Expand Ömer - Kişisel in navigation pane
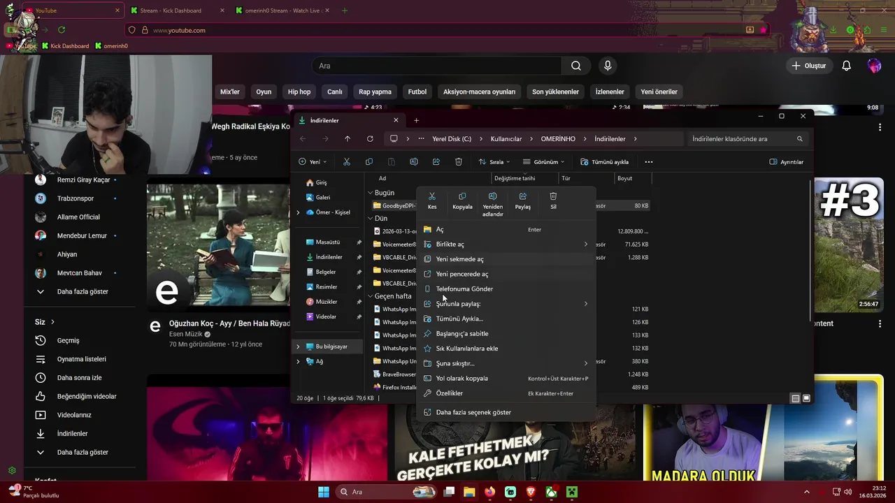 pyautogui.click(x=299, y=212)
